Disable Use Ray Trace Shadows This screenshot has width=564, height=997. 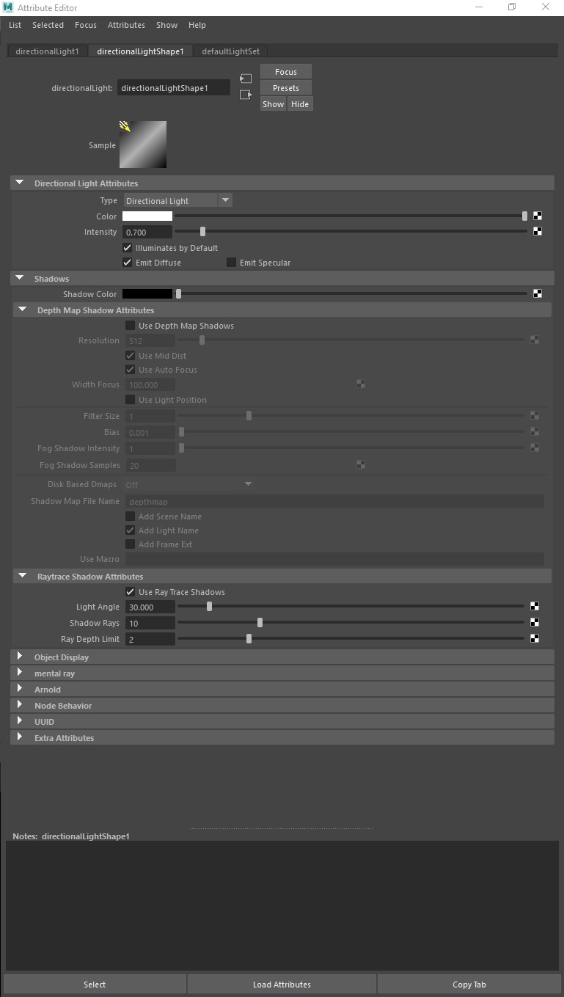pos(131,592)
